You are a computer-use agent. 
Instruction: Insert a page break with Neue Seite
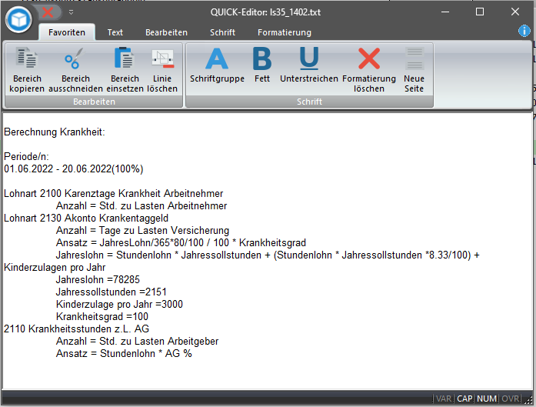coord(414,60)
